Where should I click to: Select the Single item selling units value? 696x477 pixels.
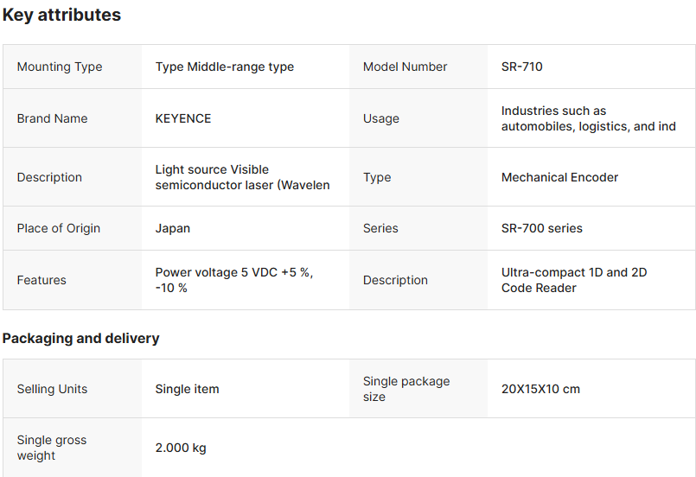[188, 389]
